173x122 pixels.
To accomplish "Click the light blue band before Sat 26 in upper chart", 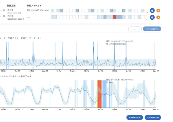I will 126,56.
